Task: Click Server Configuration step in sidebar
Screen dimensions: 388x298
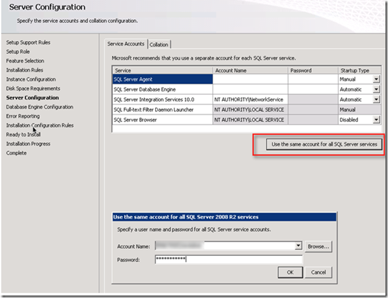Action: click(32, 97)
